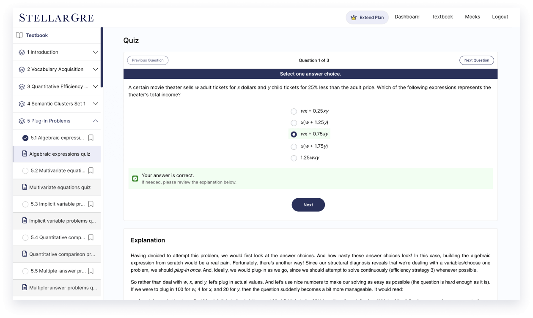Click the stack icon beside 5 Plug-In Problems
533x318 pixels.
21,121
